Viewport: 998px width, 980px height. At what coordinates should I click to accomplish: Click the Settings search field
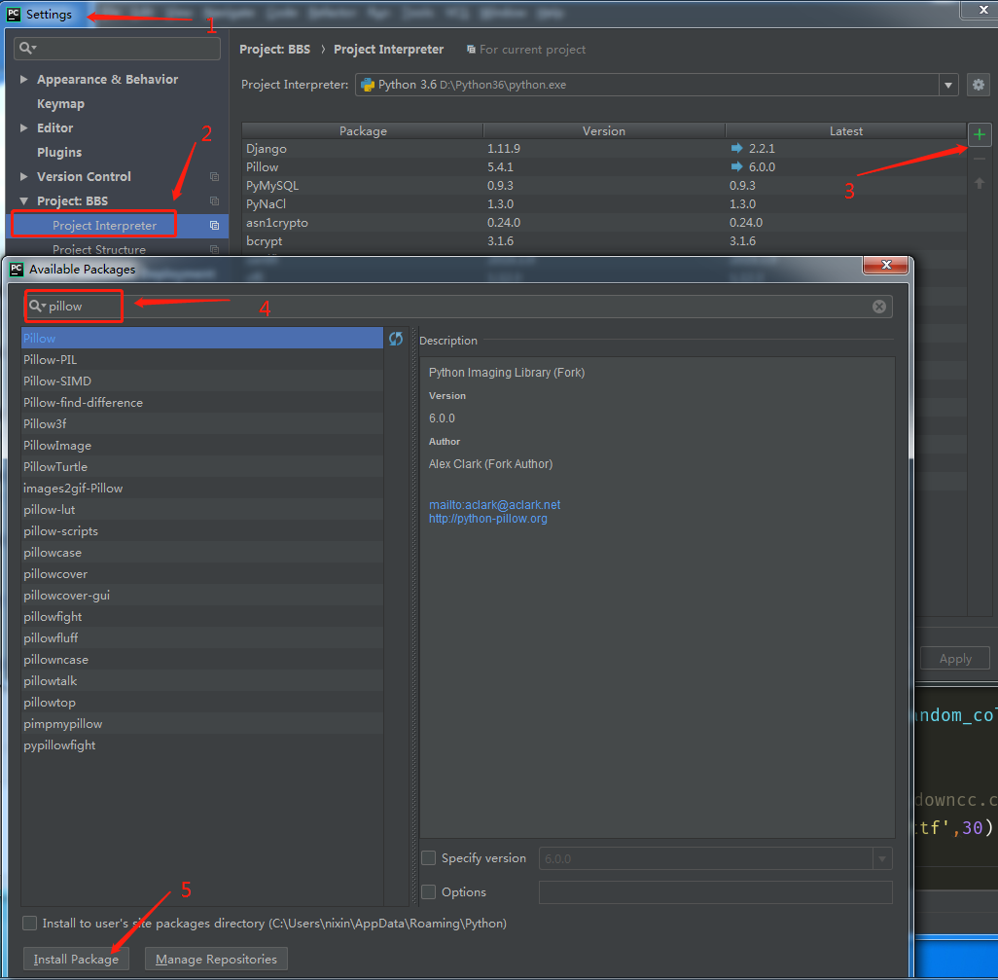pyautogui.click(x=117, y=49)
